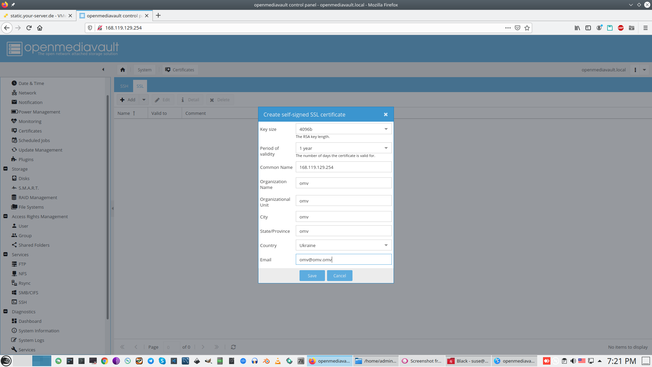Collapse the Storage tree section

coord(5,169)
